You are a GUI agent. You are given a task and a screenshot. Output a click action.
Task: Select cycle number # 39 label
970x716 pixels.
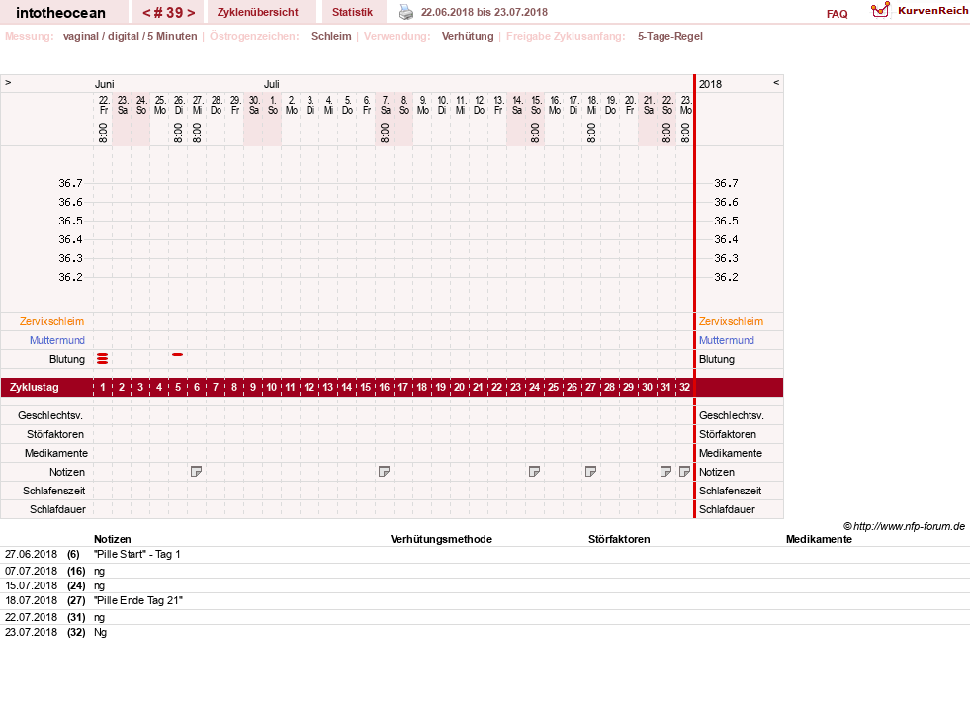[x=169, y=13]
